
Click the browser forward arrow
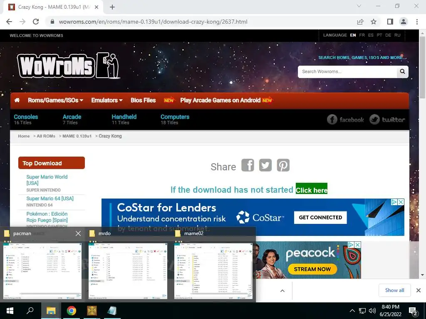(22, 22)
